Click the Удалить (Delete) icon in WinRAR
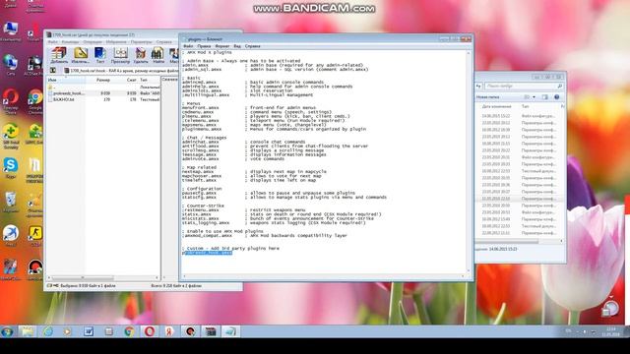 point(141,55)
